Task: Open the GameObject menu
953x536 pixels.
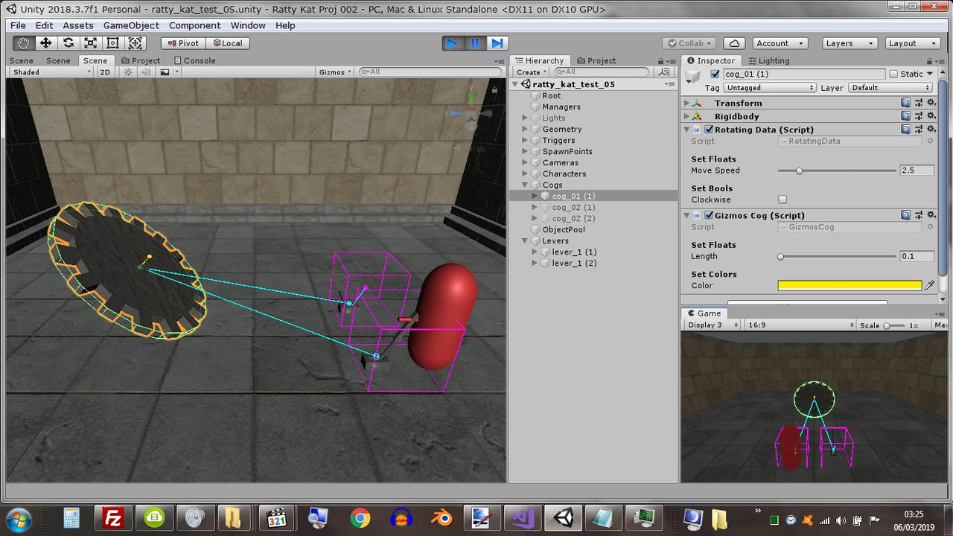Action: coord(131,25)
